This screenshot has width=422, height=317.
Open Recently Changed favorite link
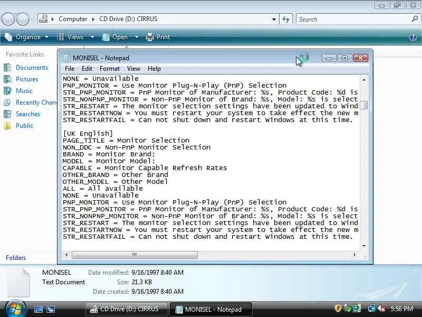tap(36, 102)
